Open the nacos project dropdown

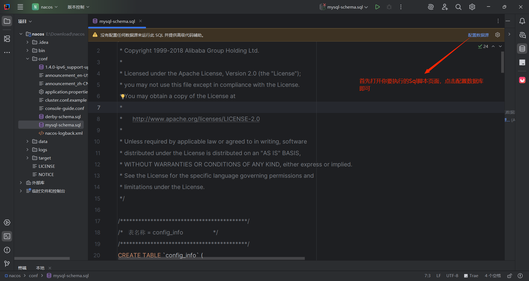pyautogui.click(x=45, y=7)
